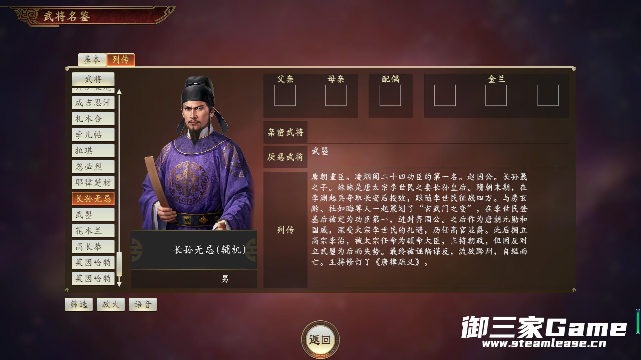Click the round 返回 button
Image resolution: width=641 pixels, height=360 pixels.
[x=320, y=340]
